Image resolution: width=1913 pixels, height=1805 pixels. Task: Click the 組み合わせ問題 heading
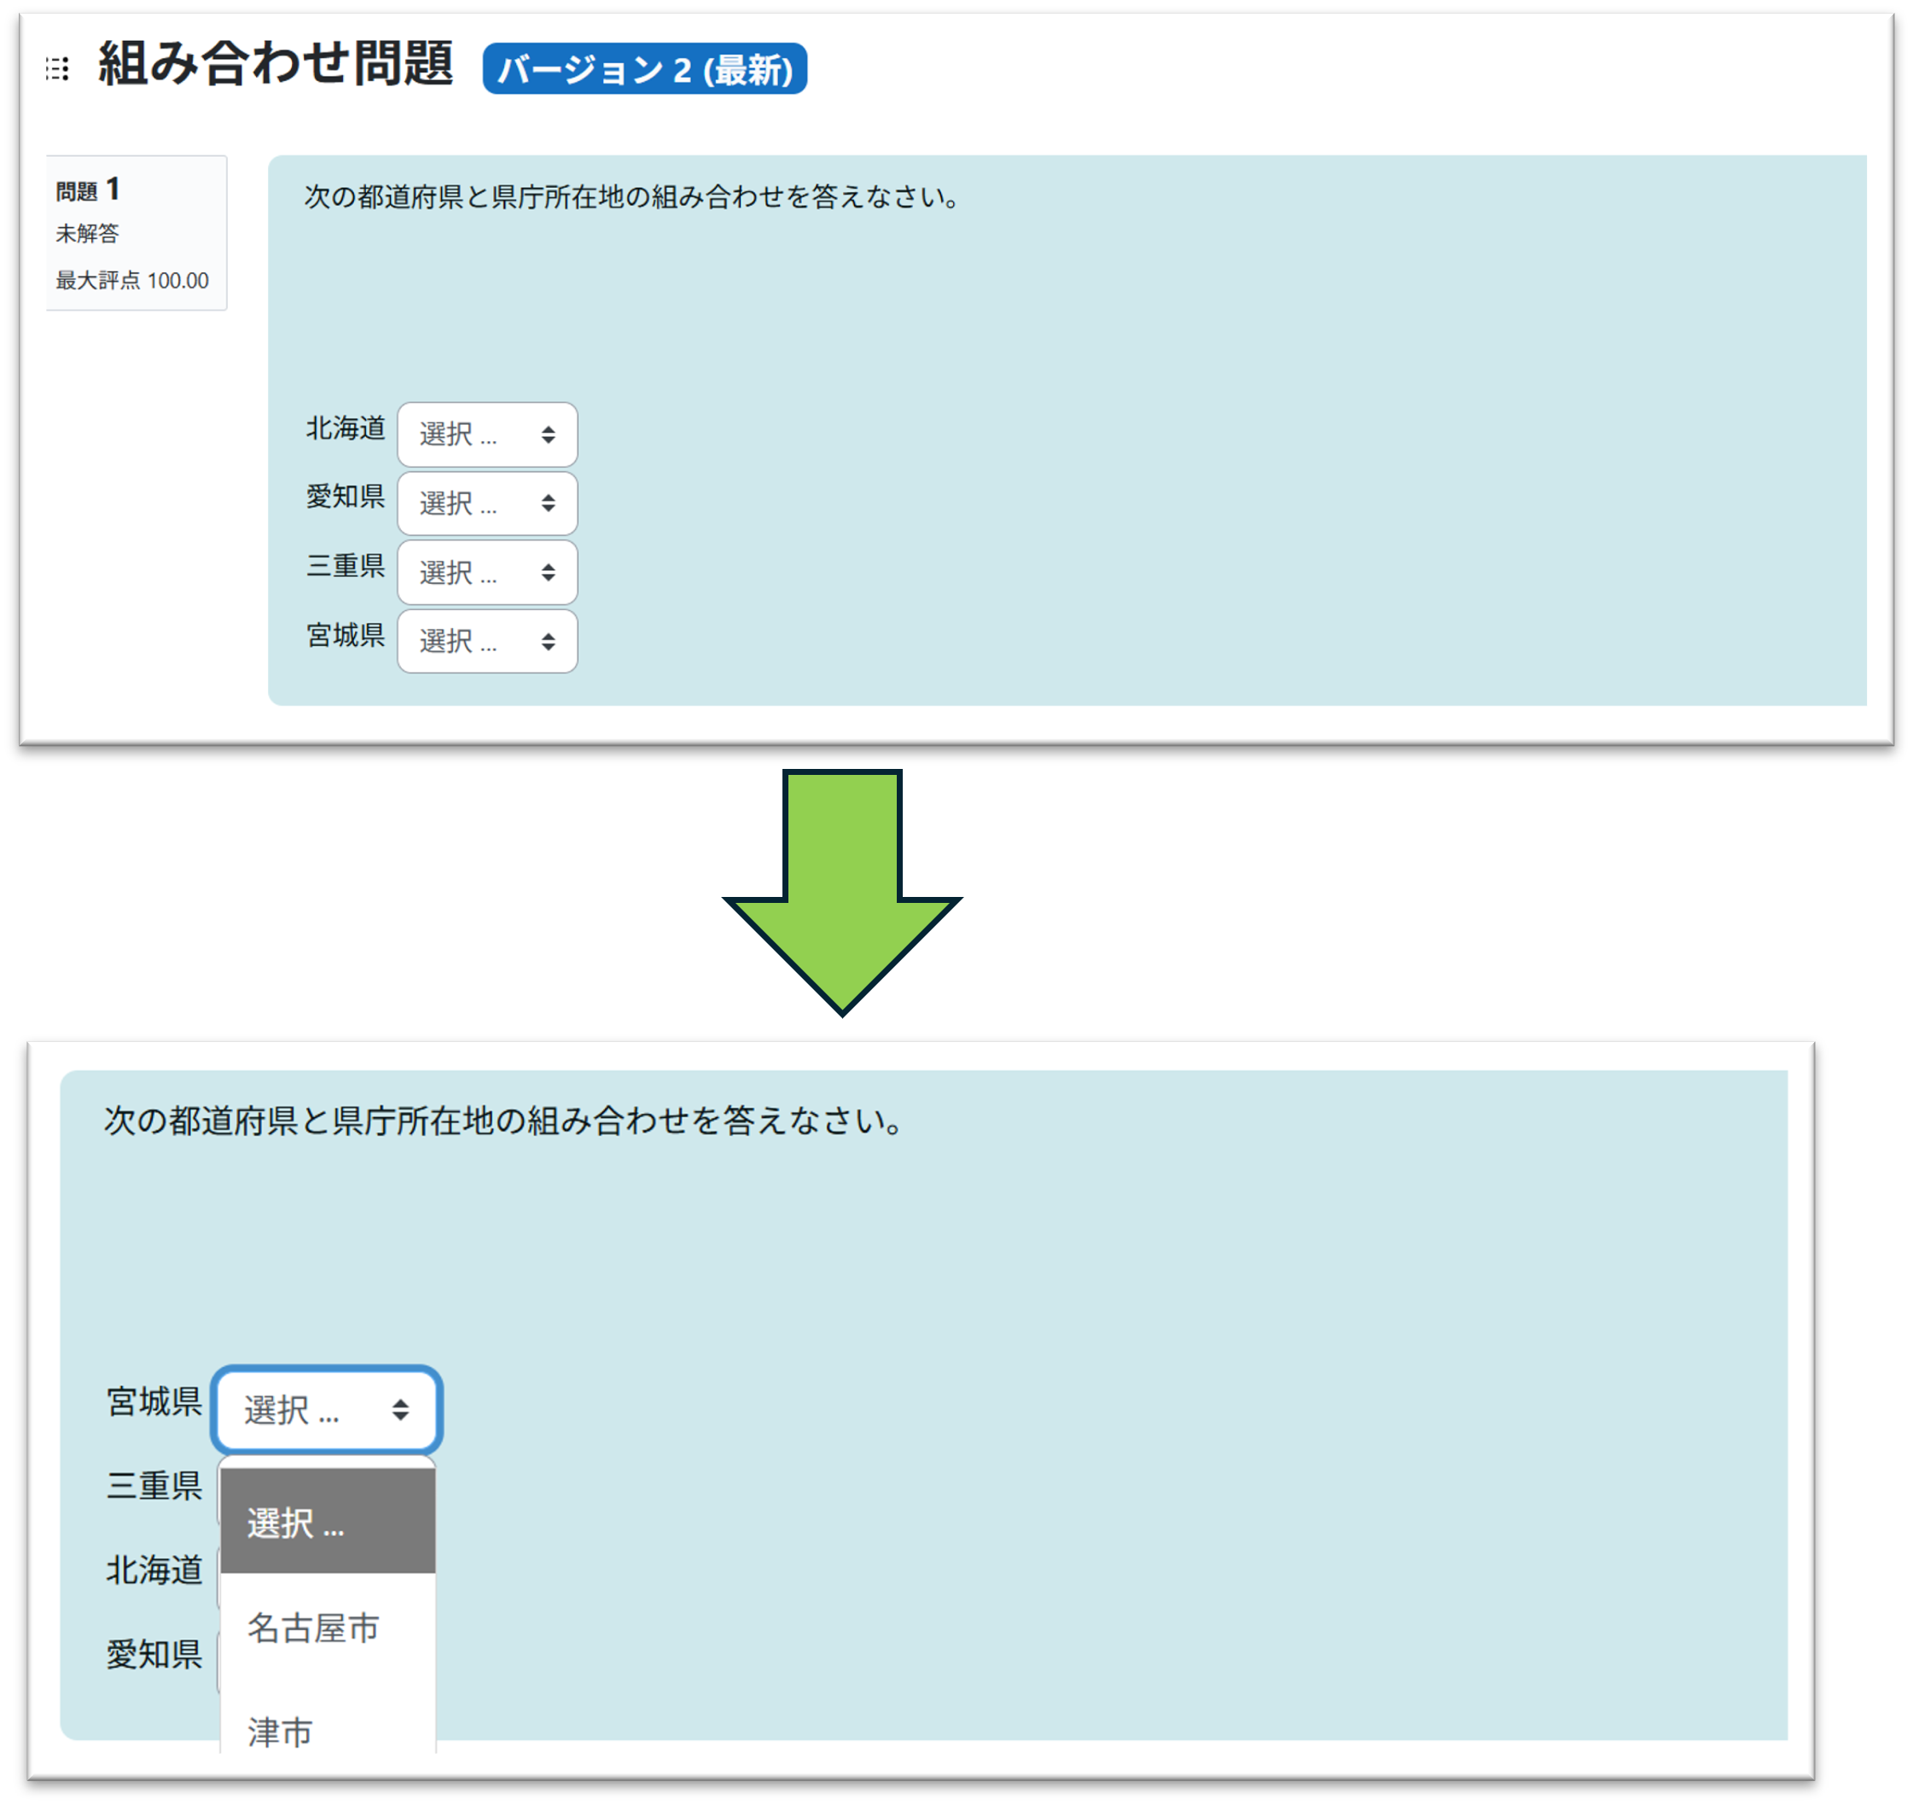click(276, 65)
